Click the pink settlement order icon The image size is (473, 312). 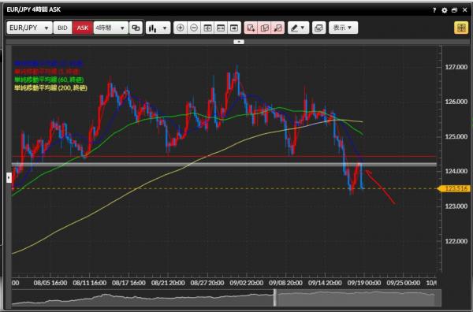(x=264, y=28)
